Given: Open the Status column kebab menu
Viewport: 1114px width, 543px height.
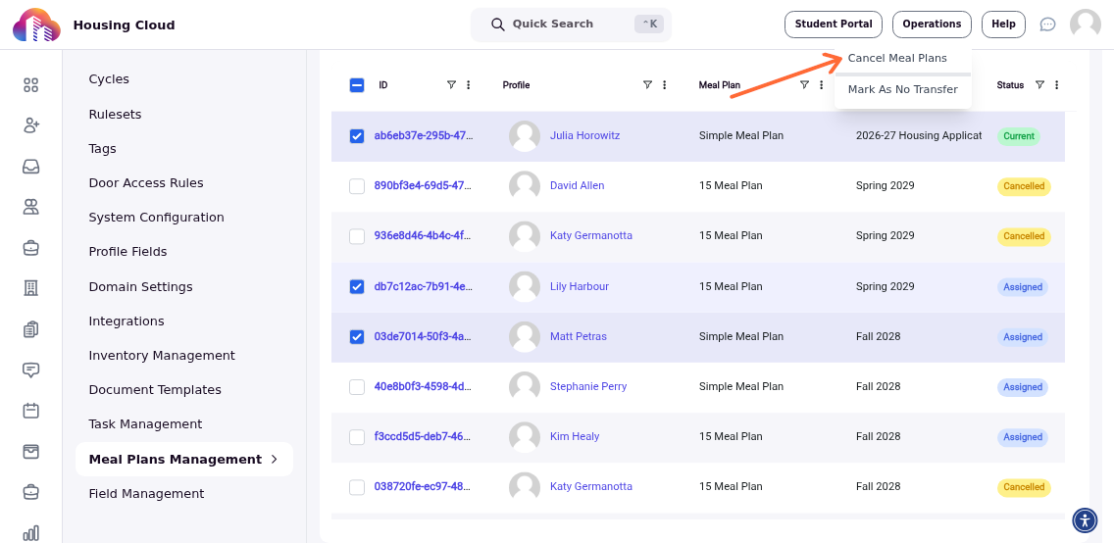Looking at the screenshot, I should [1056, 85].
